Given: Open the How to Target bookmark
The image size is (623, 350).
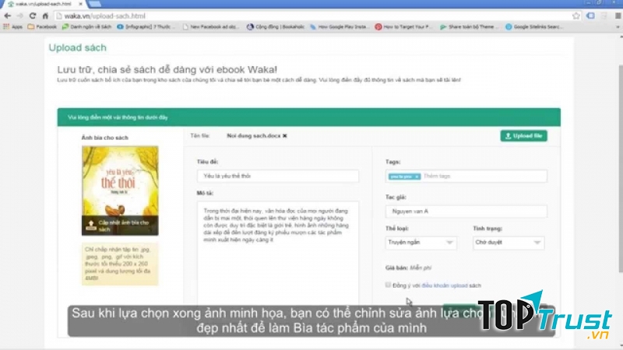Looking at the screenshot, I should click(x=403, y=26).
